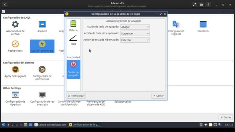Open Asociaciones de archivo settings
The image size is (235, 132).
click(15, 28)
